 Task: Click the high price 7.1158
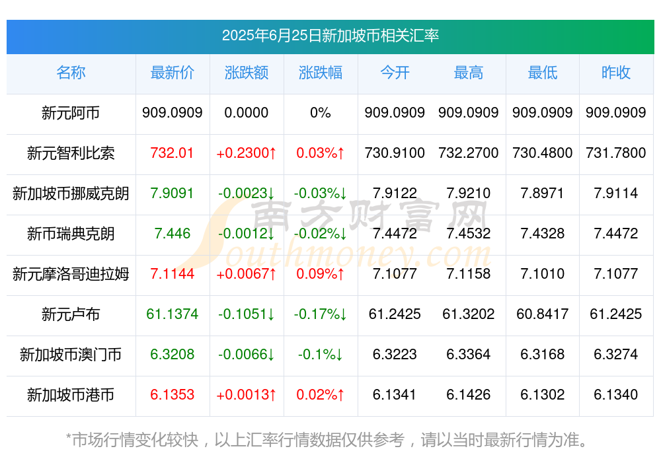coord(469,274)
